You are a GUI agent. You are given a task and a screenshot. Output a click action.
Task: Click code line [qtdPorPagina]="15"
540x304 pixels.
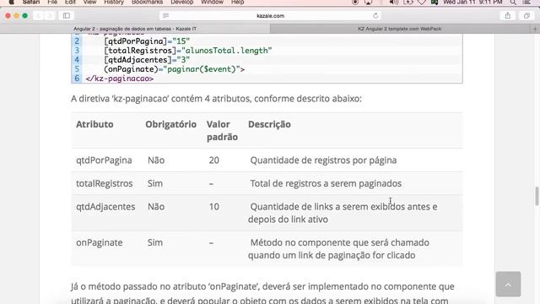click(x=147, y=41)
